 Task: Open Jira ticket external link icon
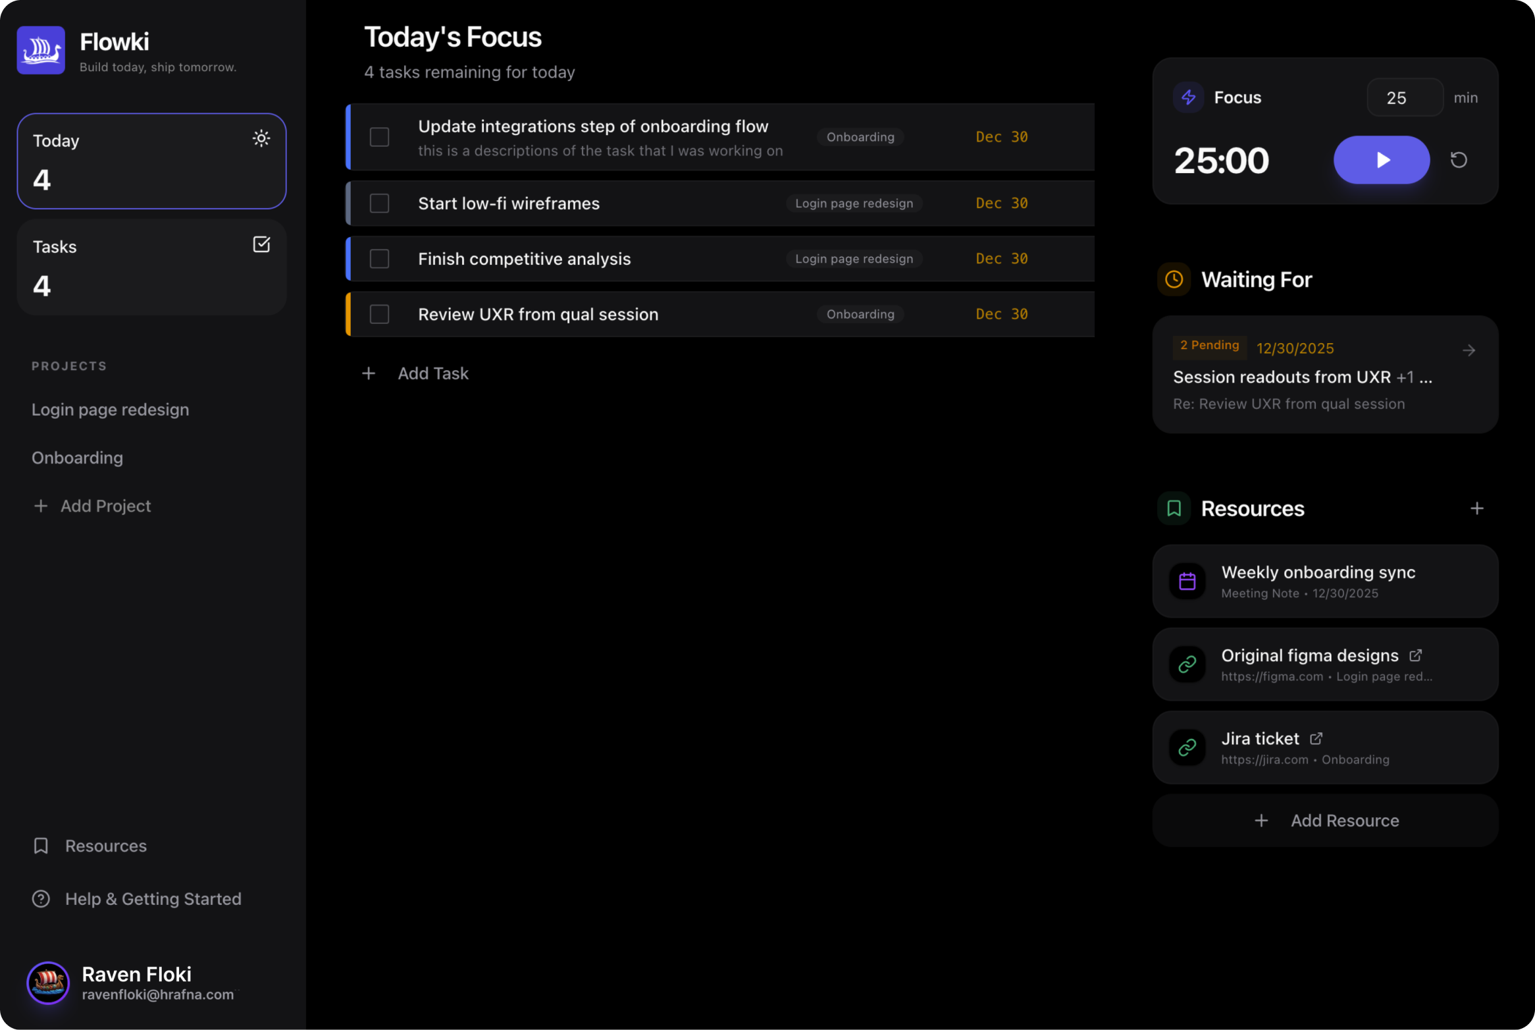[1316, 738]
